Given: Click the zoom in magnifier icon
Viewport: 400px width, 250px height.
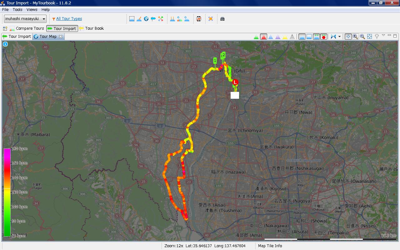Looking at the screenshot, I should pyautogui.click(x=355, y=37).
